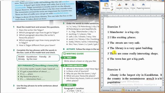Click 'How is Talgar different from your town?'
The height and width of the screenshot is (93, 165).
(x=37, y=45)
